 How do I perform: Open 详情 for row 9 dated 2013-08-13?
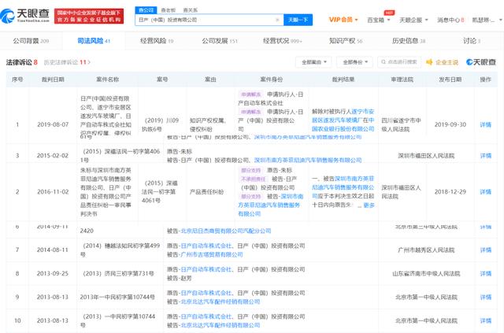[485, 297]
